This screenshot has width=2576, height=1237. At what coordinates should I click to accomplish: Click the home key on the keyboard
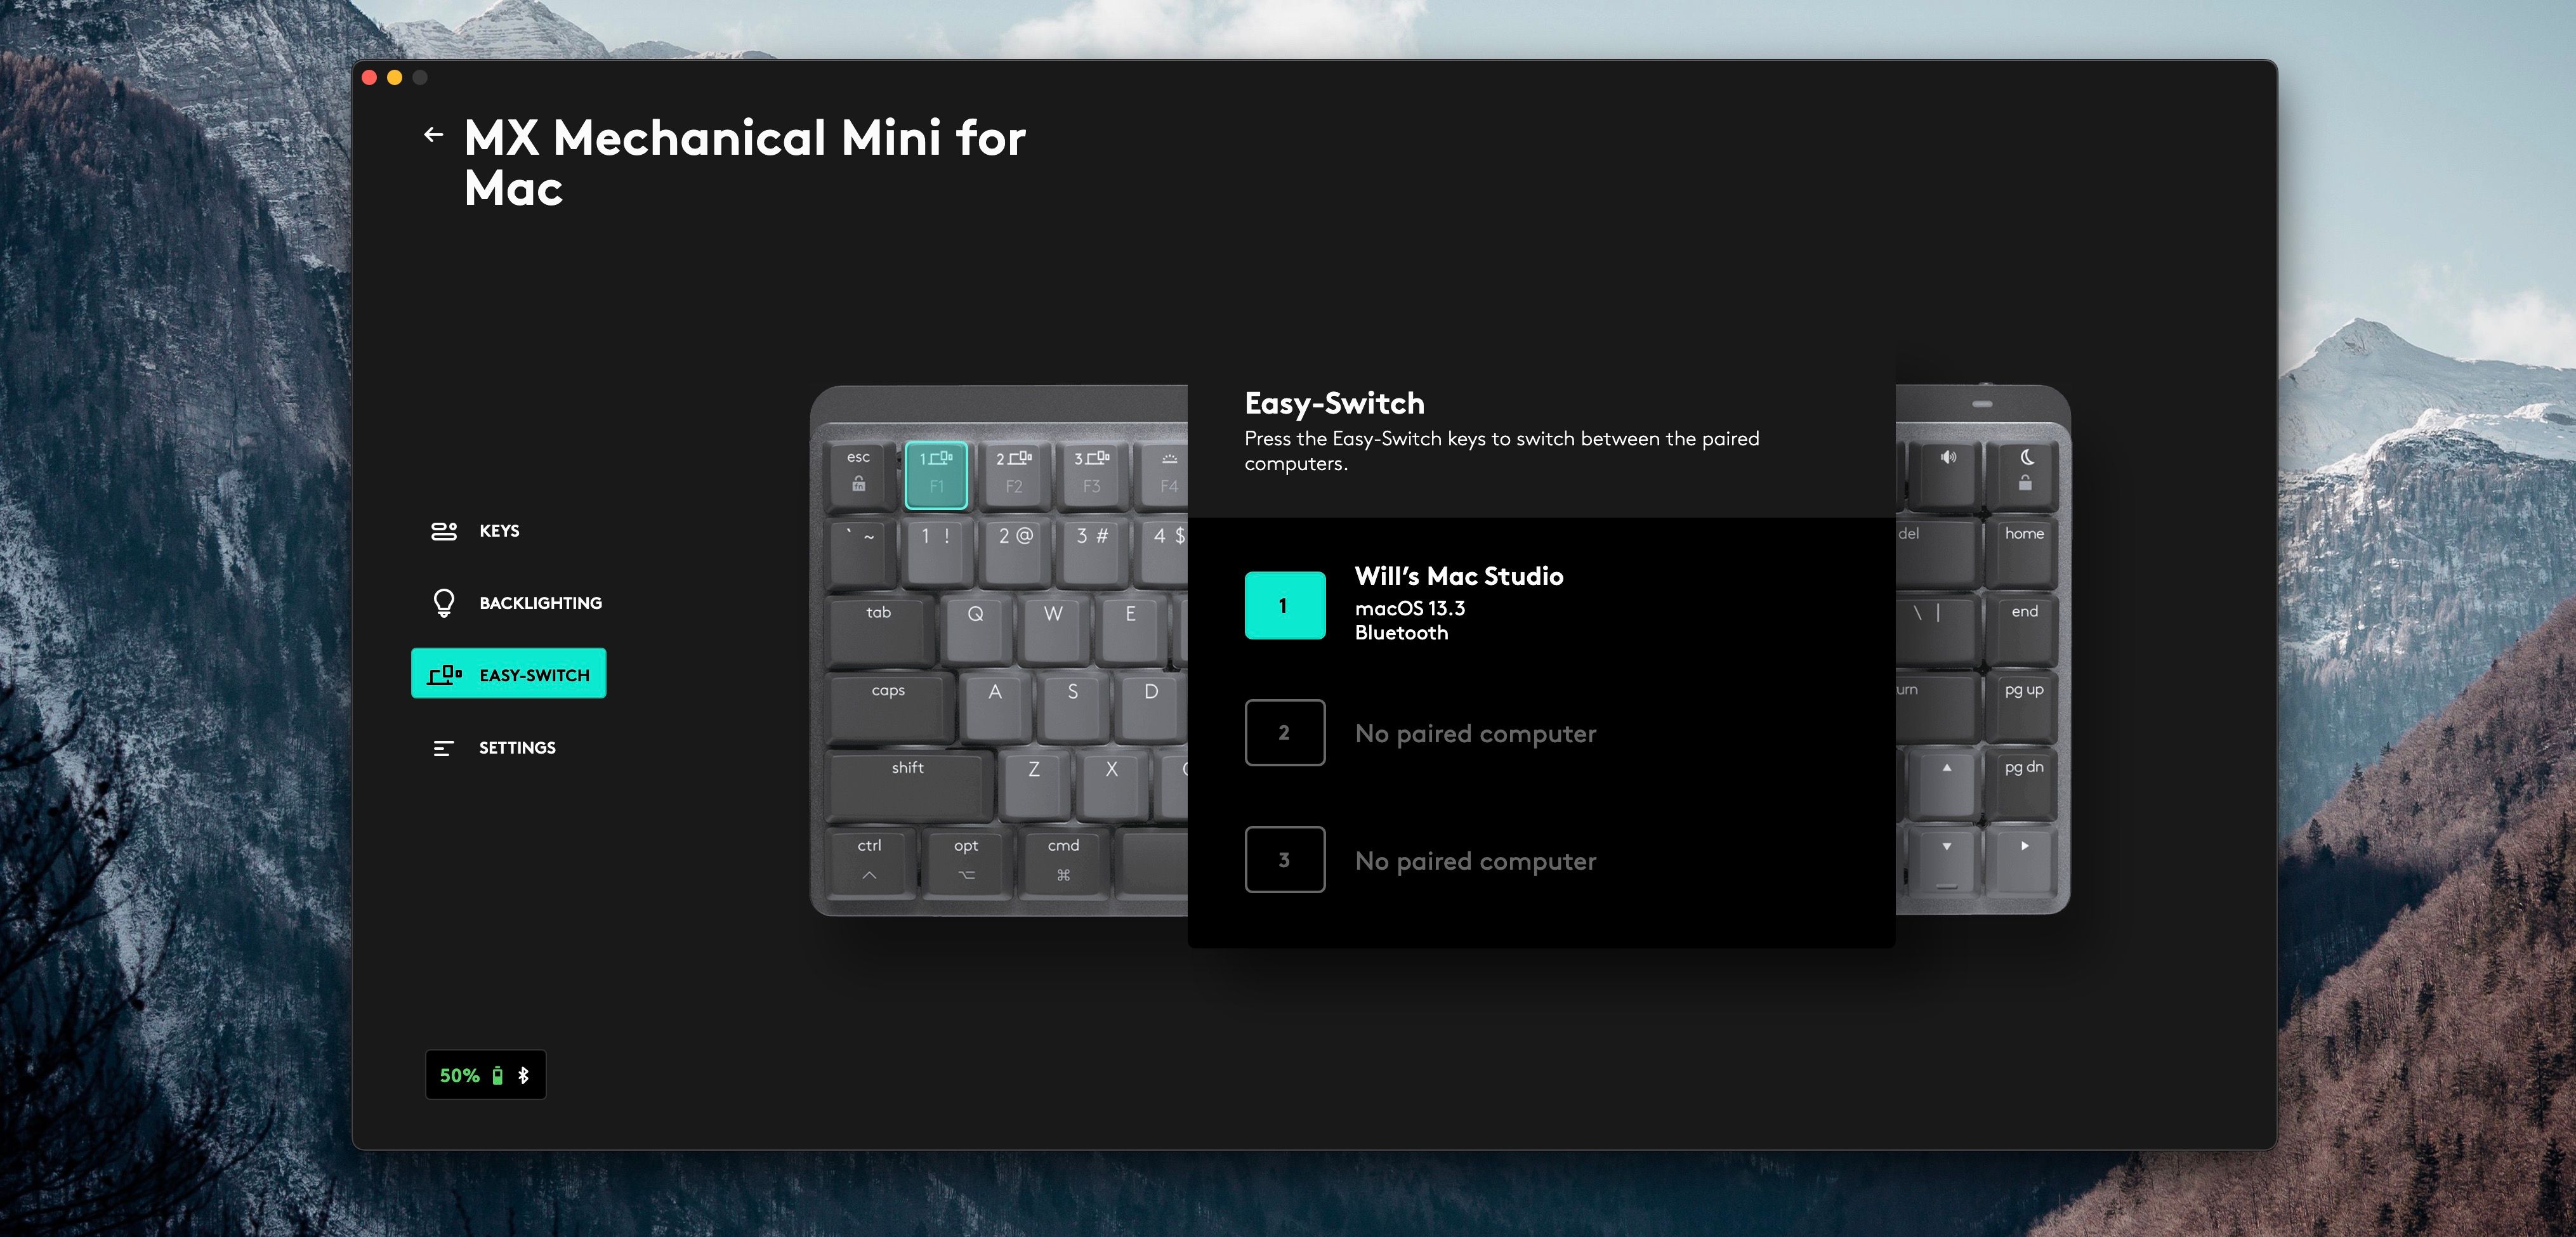click(x=2023, y=548)
